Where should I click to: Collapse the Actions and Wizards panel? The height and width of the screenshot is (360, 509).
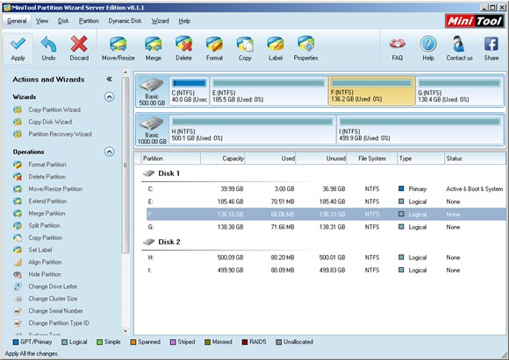coord(110,79)
